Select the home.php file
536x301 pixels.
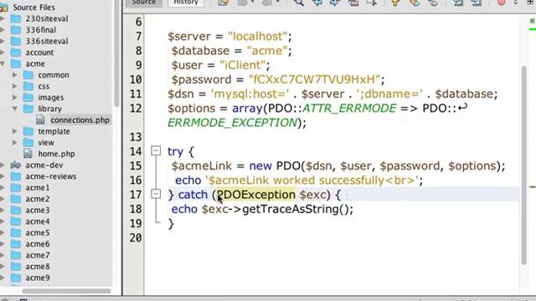(x=56, y=154)
